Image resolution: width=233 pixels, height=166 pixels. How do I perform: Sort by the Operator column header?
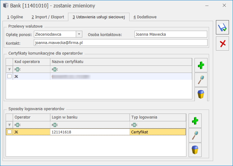31,117
